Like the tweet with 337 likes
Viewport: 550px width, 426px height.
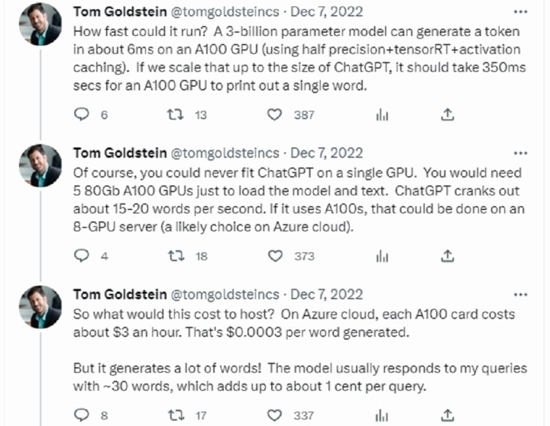click(274, 415)
